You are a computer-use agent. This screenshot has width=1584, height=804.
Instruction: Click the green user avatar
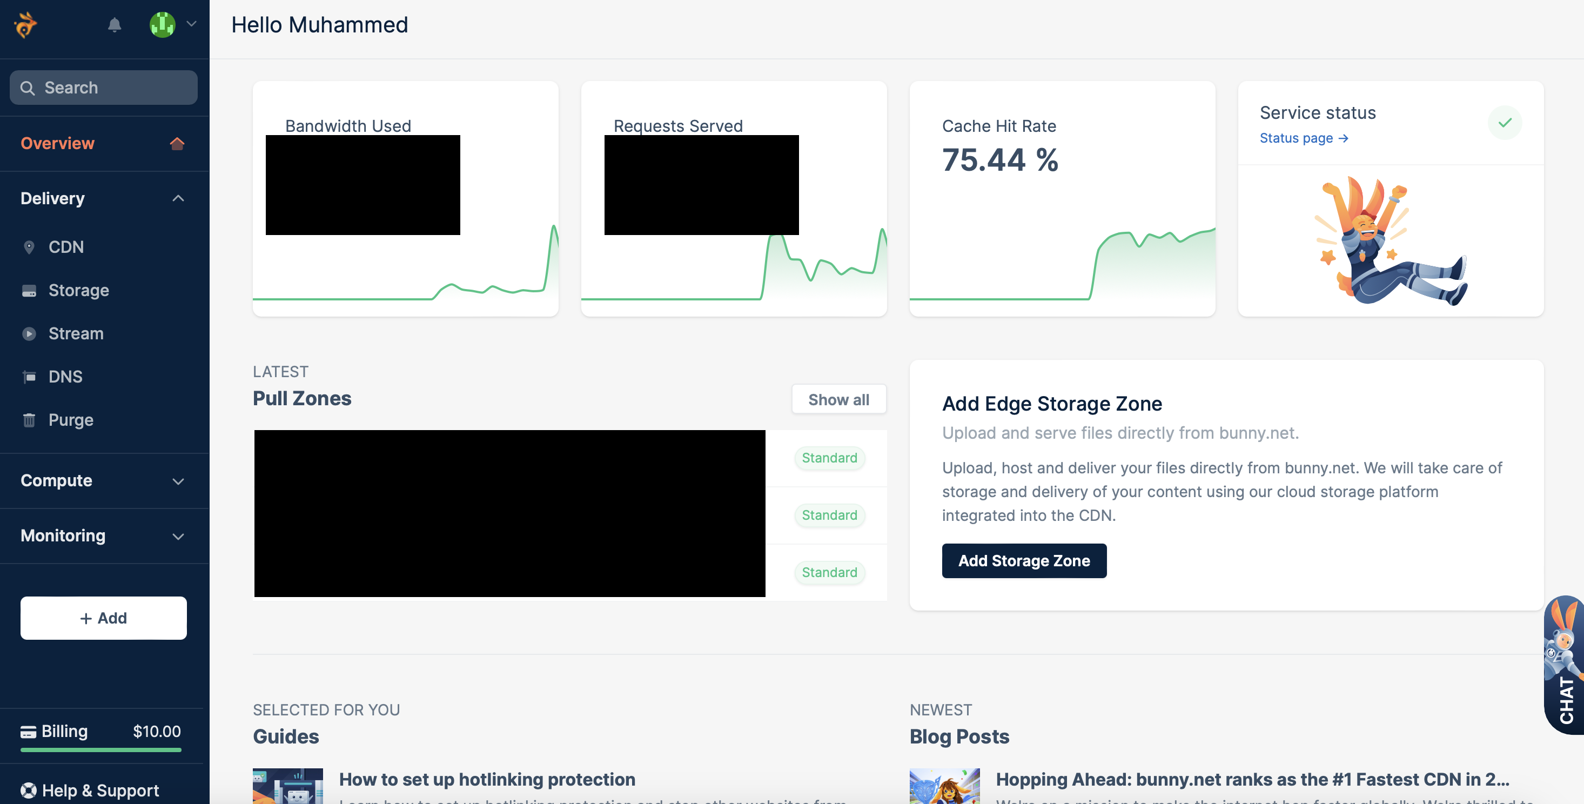162,25
